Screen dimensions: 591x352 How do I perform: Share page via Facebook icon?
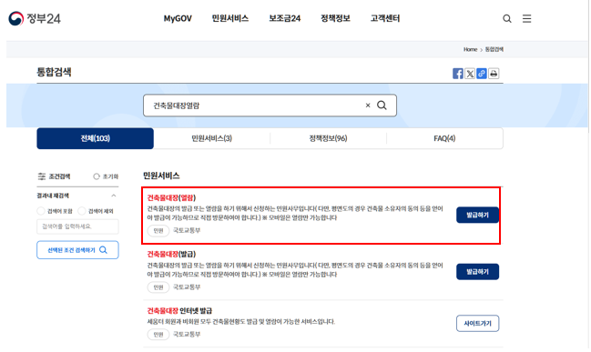coord(457,74)
